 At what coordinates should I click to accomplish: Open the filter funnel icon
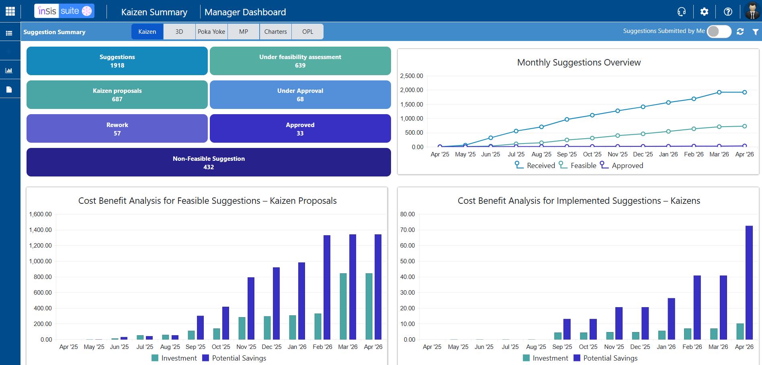[756, 32]
